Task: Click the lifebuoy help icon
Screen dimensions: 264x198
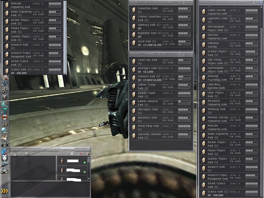Action: 5,117
